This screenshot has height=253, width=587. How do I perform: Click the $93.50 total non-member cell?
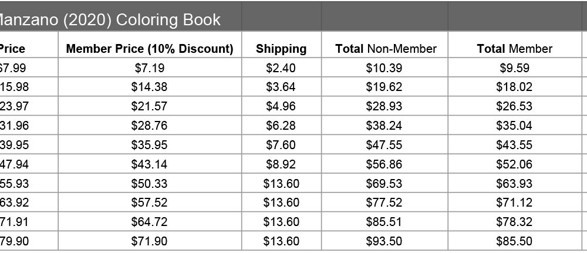click(385, 241)
